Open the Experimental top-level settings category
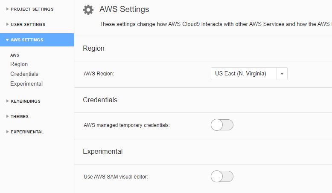Viewport: 332px width, 193px height. [x=27, y=132]
